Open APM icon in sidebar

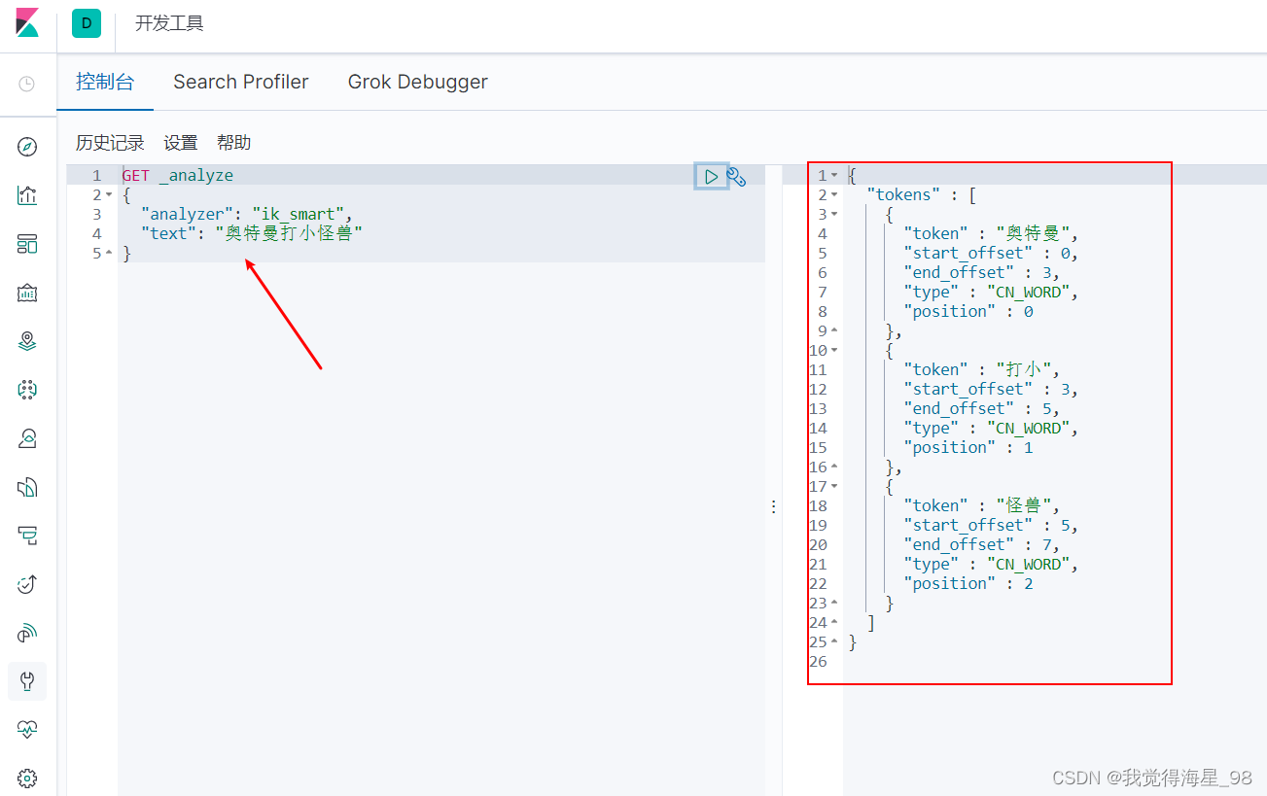(x=27, y=536)
